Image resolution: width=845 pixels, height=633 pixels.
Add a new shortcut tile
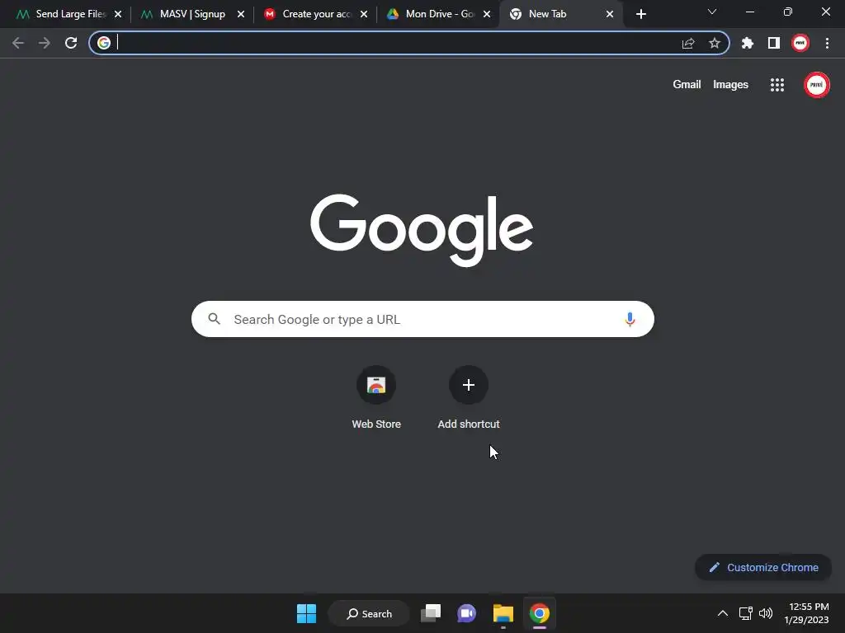[x=469, y=397]
